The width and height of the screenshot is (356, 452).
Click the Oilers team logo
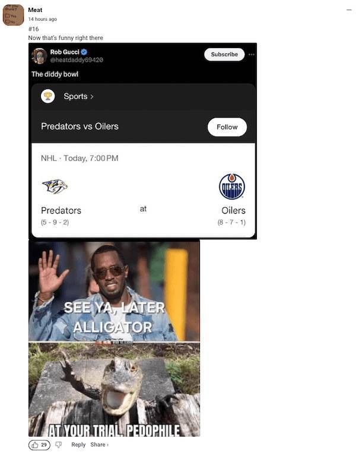point(232,187)
